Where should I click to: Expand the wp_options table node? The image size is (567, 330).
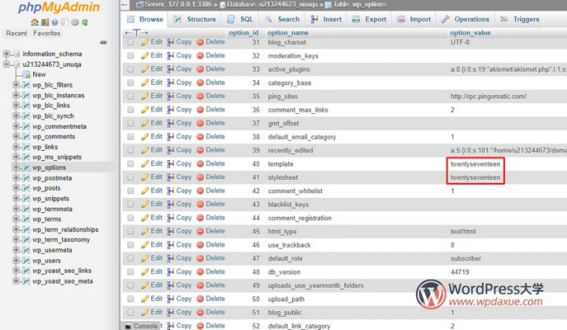pyautogui.click(x=16, y=167)
